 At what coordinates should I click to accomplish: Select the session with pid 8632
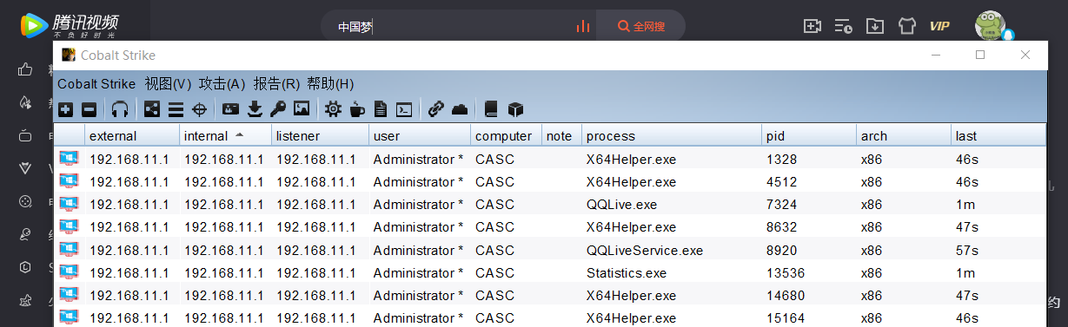pyautogui.click(x=550, y=227)
